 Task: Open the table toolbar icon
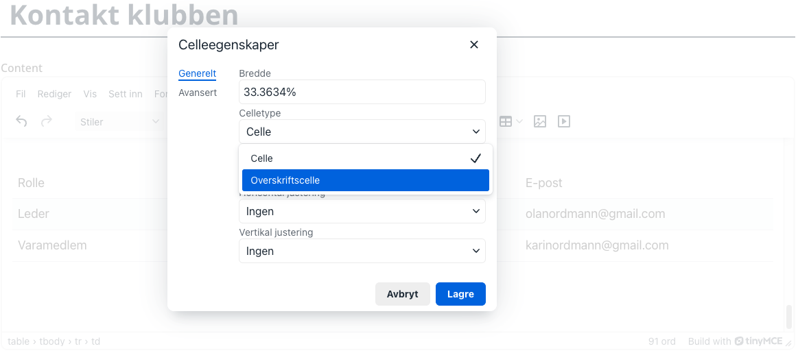(x=510, y=121)
